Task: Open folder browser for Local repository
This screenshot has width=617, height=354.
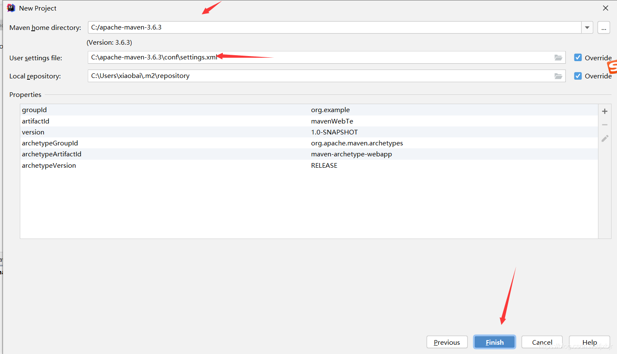Action: pyautogui.click(x=558, y=76)
